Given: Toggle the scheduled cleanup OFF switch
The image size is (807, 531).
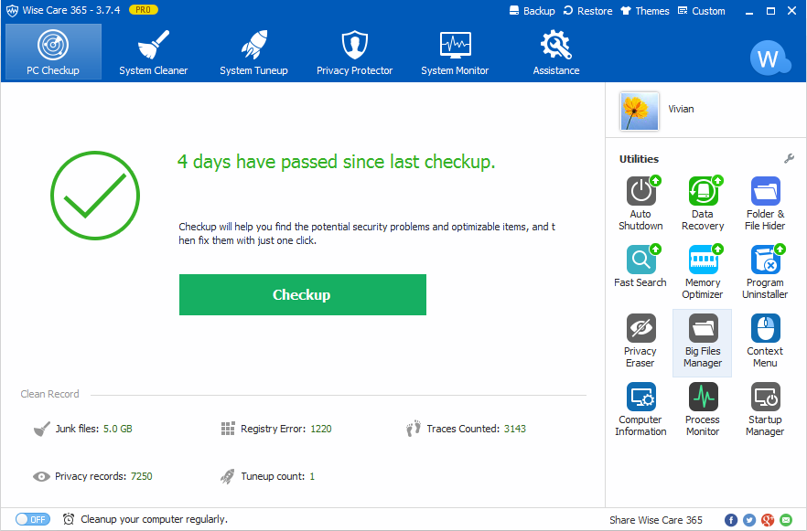Looking at the screenshot, I should pyautogui.click(x=32, y=519).
